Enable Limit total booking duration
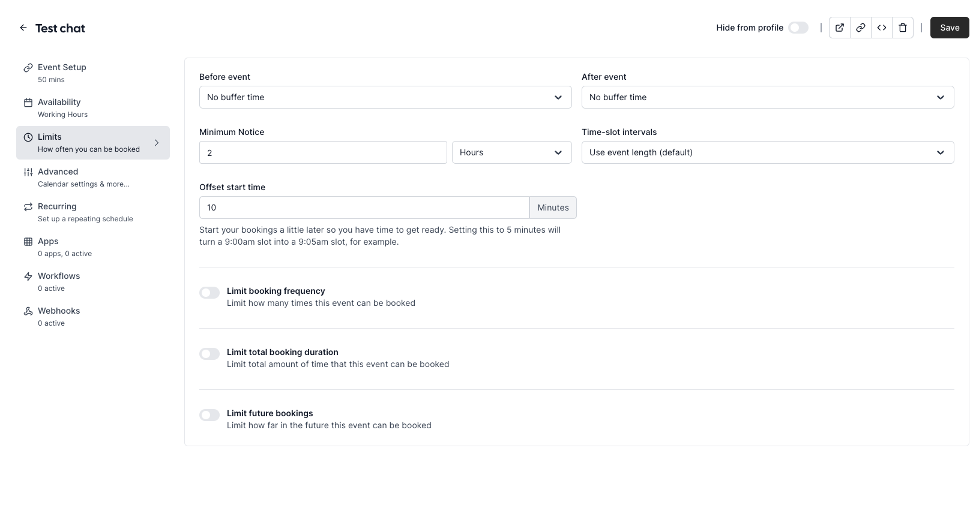This screenshot has width=976, height=505. pos(209,354)
